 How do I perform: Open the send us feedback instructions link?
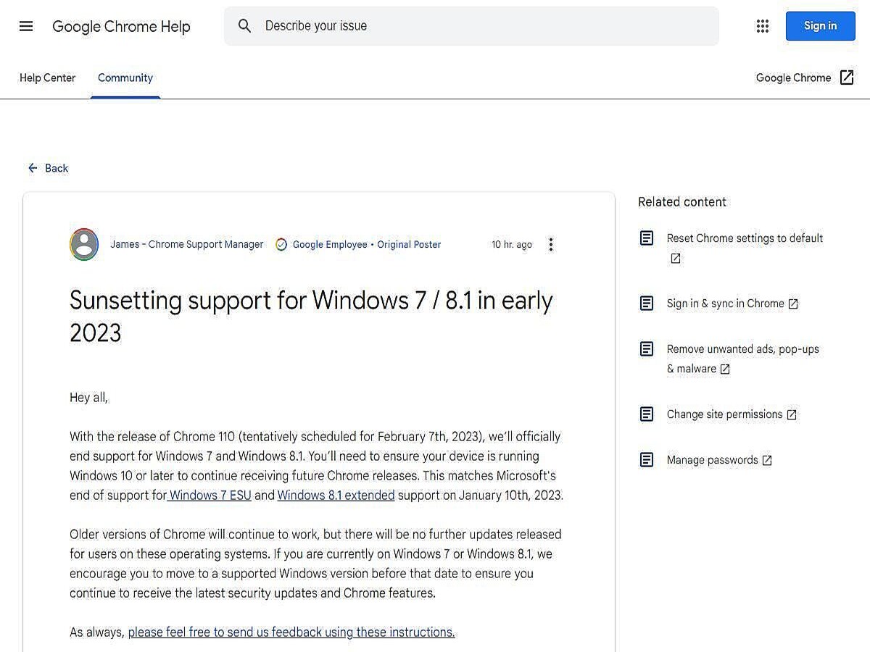pyautogui.click(x=291, y=632)
